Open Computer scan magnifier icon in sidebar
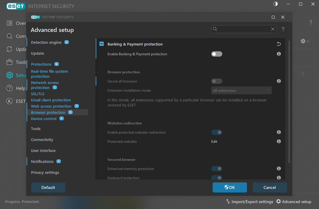 pos(9,36)
